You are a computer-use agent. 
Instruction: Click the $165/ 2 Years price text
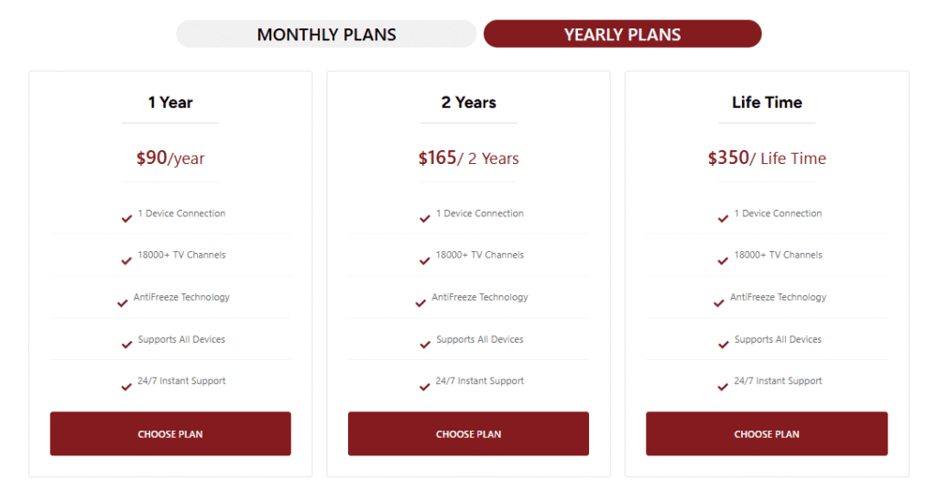[x=468, y=159]
